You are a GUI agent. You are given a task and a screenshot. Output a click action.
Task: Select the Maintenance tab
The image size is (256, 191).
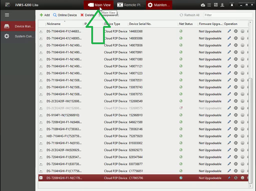pos(159,5)
